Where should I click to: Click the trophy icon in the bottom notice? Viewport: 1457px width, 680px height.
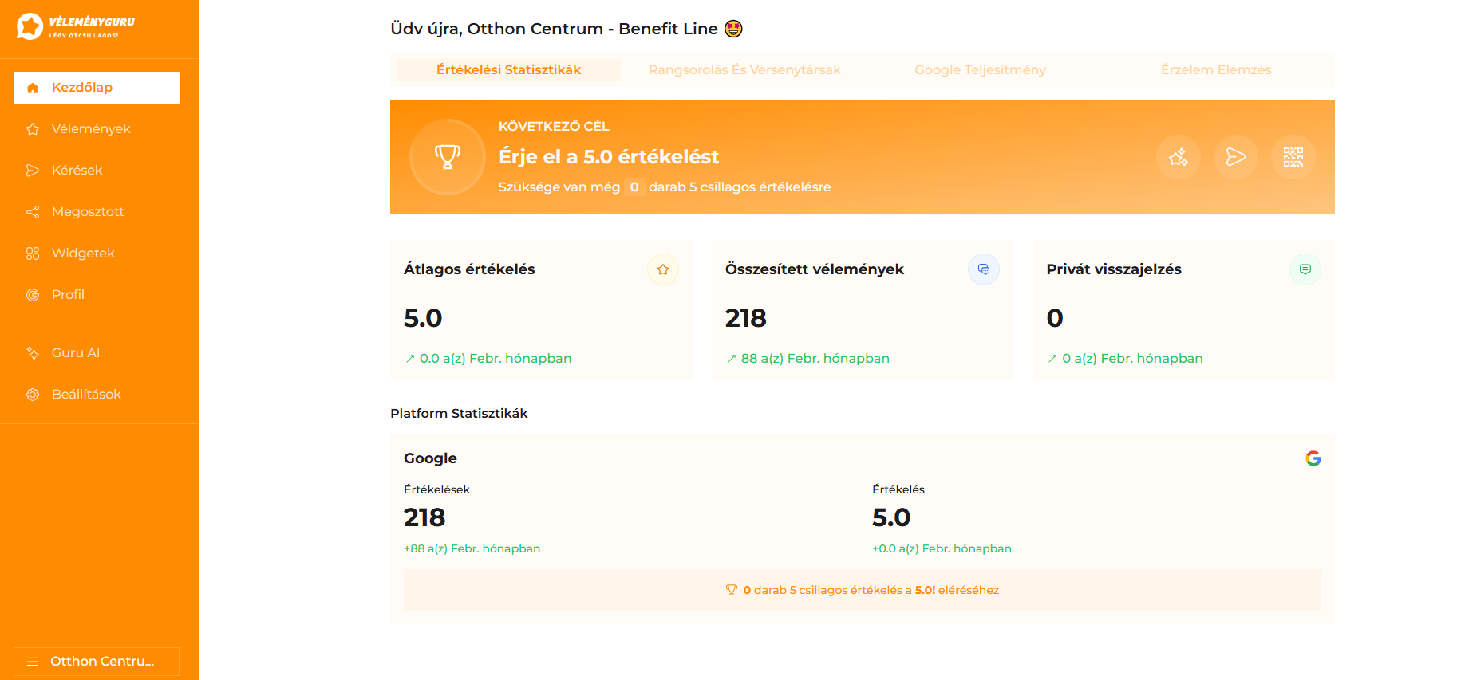click(x=732, y=591)
